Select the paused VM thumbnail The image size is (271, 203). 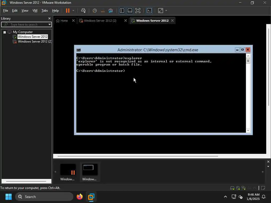click(x=67, y=172)
